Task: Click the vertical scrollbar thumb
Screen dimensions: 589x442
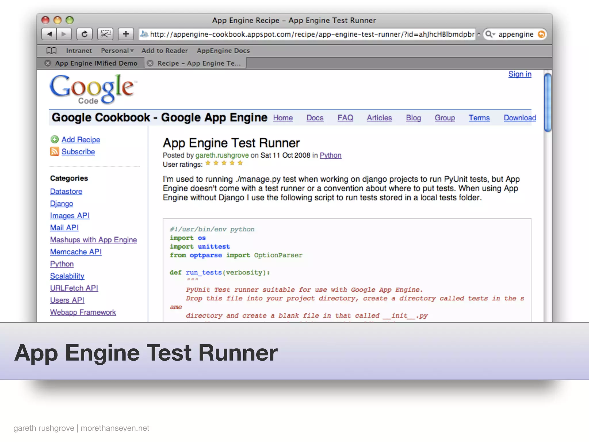Action: point(548,103)
